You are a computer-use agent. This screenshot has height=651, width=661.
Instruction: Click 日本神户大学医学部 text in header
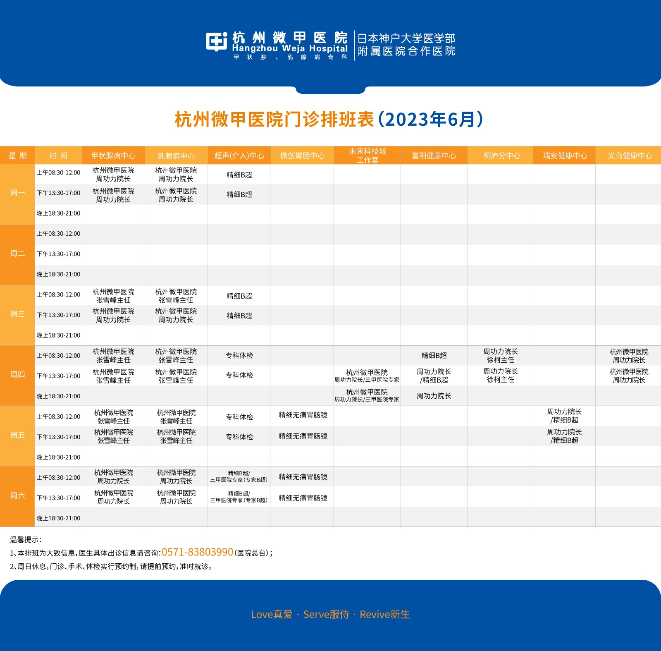(406, 38)
